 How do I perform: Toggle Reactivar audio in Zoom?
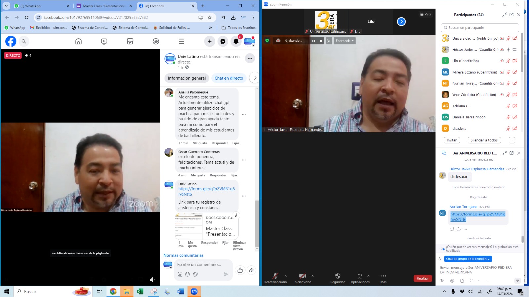(275, 276)
